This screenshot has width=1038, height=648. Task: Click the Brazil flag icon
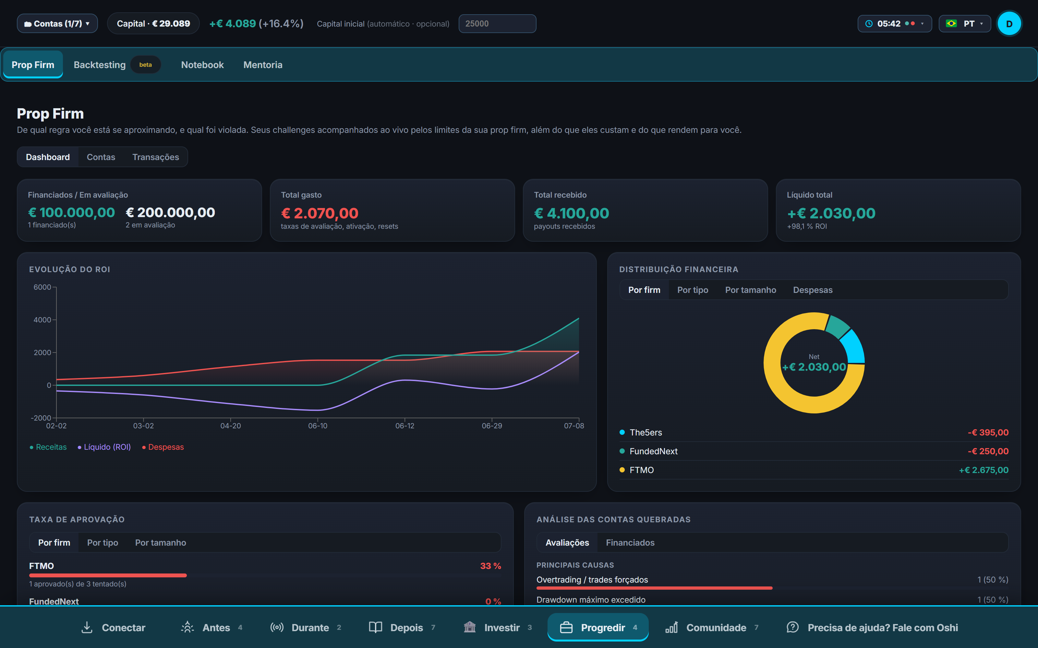pyautogui.click(x=951, y=24)
